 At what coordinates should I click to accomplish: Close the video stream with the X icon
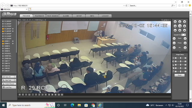[170, 20]
